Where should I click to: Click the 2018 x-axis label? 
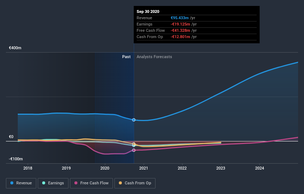[x=28, y=168]
